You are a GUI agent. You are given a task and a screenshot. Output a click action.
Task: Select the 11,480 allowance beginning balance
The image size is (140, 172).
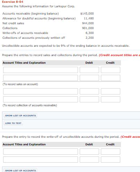[x=89, y=18]
